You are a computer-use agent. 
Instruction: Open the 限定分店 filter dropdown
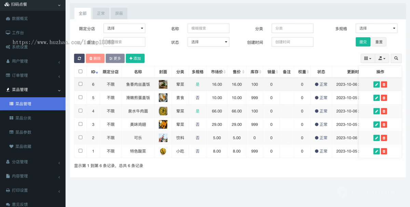pos(124,28)
